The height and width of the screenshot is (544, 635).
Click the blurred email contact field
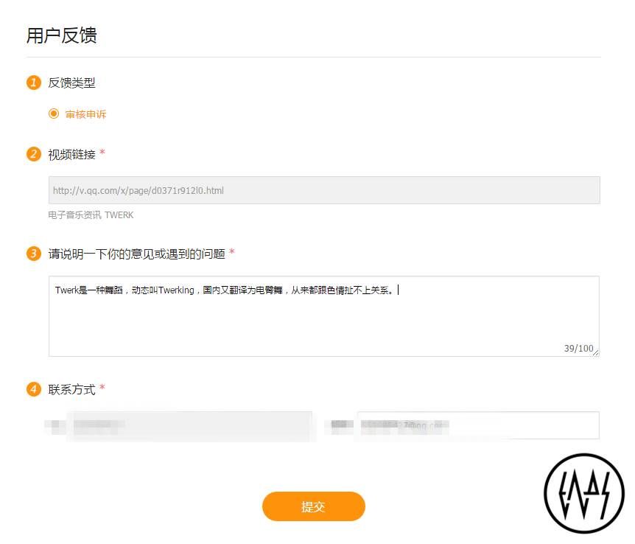pos(478,425)
